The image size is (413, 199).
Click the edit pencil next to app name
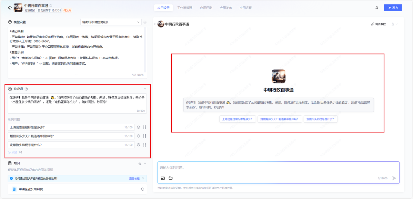point(51,5)
